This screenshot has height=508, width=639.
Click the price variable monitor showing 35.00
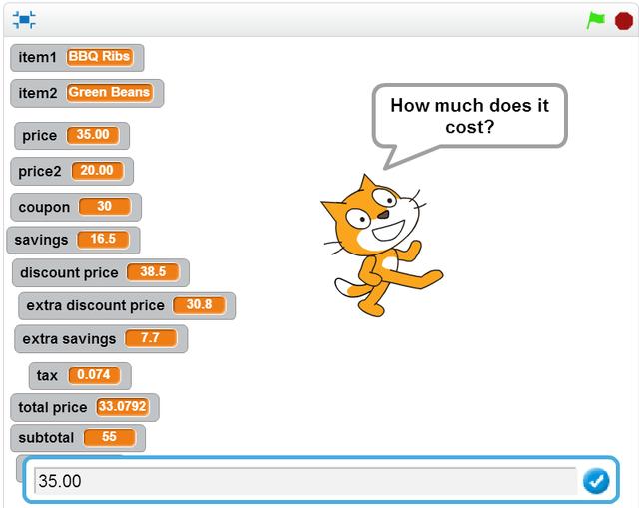[72, 136]
